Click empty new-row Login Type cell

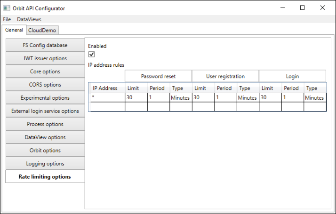click(315, 107)
